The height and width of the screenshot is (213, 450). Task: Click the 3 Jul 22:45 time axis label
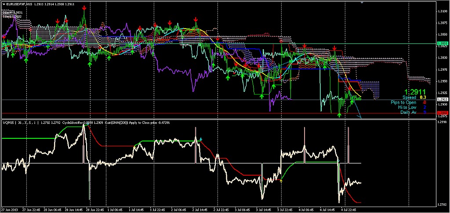click(285, 210)
